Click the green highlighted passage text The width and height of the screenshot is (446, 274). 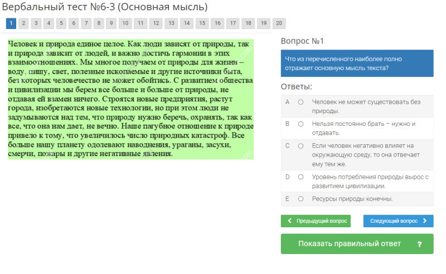pyautogui.click(x=130, y=99)
